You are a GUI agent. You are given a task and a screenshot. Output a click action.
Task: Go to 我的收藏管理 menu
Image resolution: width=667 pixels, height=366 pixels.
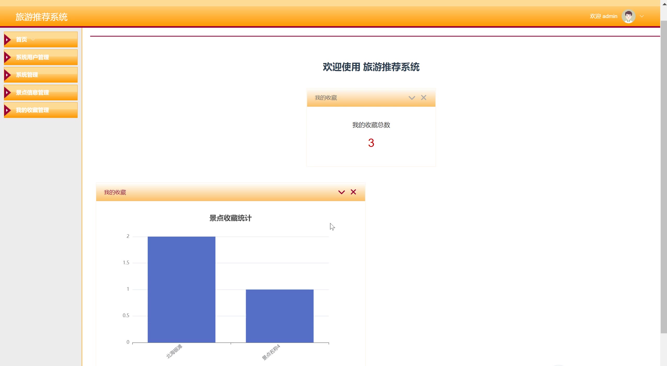[x=32, y=110]
